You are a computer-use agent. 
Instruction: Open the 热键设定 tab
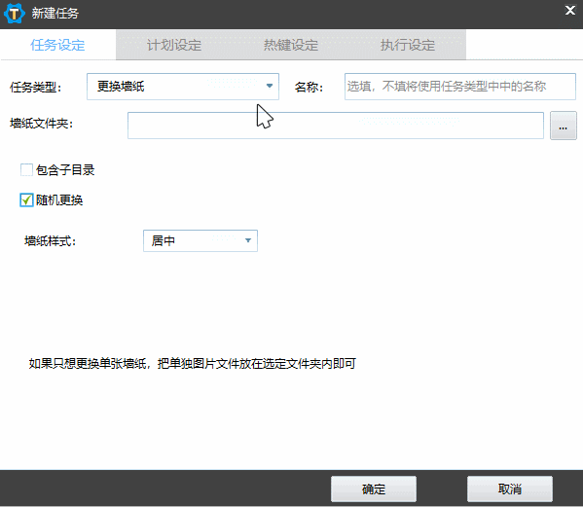point(291,45)
